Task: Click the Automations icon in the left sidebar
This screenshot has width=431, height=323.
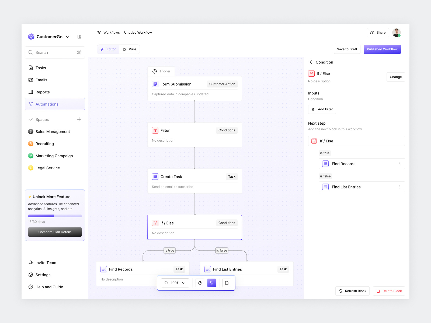Action: [30, 104]
